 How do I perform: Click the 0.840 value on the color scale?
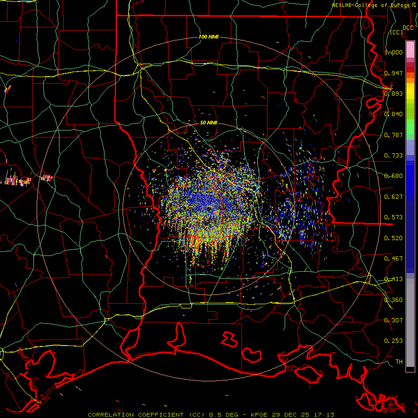click(393, 114)
